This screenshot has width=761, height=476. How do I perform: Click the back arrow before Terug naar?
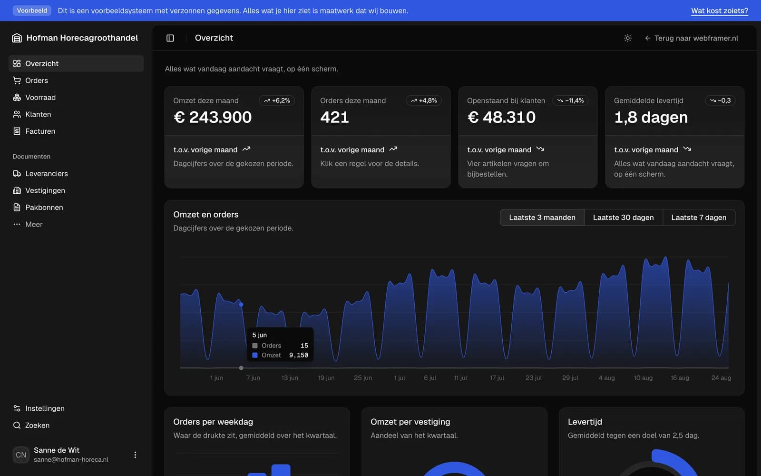coord(648,38)
